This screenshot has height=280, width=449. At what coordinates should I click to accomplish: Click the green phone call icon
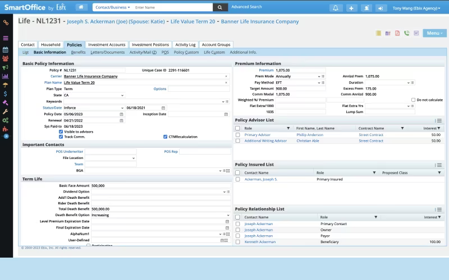[x=406, y=33]
